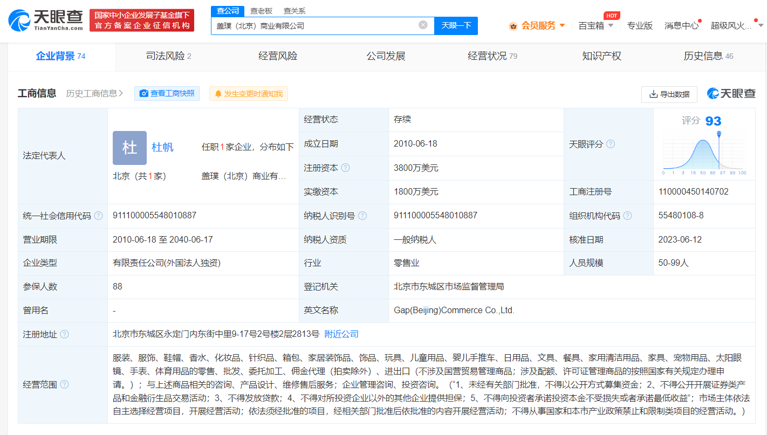Image resolution: width=767 pixels, height=435 pixels.
Task: Switch to the 查老板 search tab
Action: (x=261, y=11)
